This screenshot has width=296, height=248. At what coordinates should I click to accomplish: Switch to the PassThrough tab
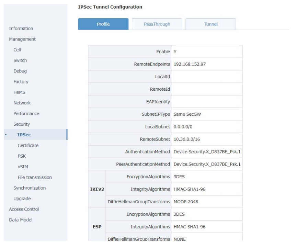point(157,24)
